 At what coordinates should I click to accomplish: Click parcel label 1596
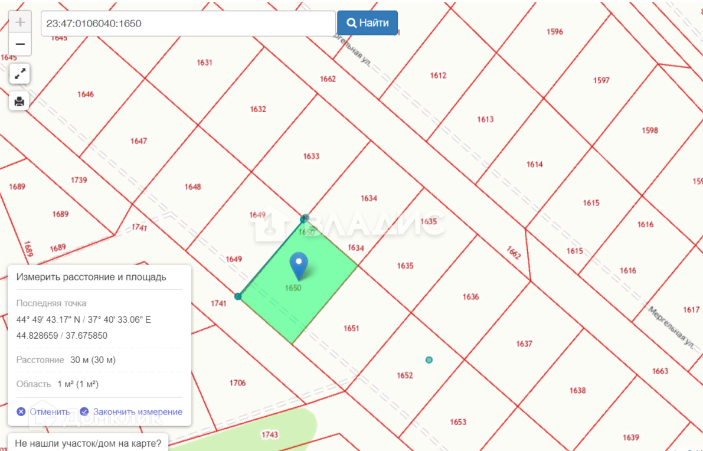tap(555, 32)
